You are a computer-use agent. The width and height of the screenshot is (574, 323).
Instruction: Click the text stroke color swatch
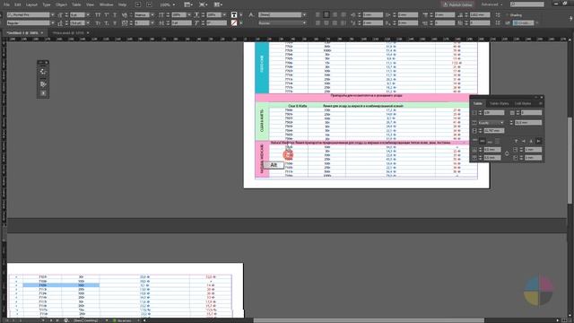pyautogui.click(x=234, y=23)
